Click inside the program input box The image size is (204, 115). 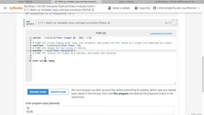pyautogui.click(x=99, y=110)
